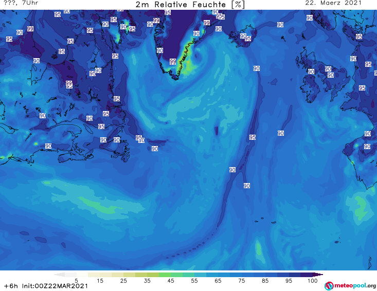377x291 pixels.
Task: Click the '100' label on colorbar
Action: click(x=312, y=281)
